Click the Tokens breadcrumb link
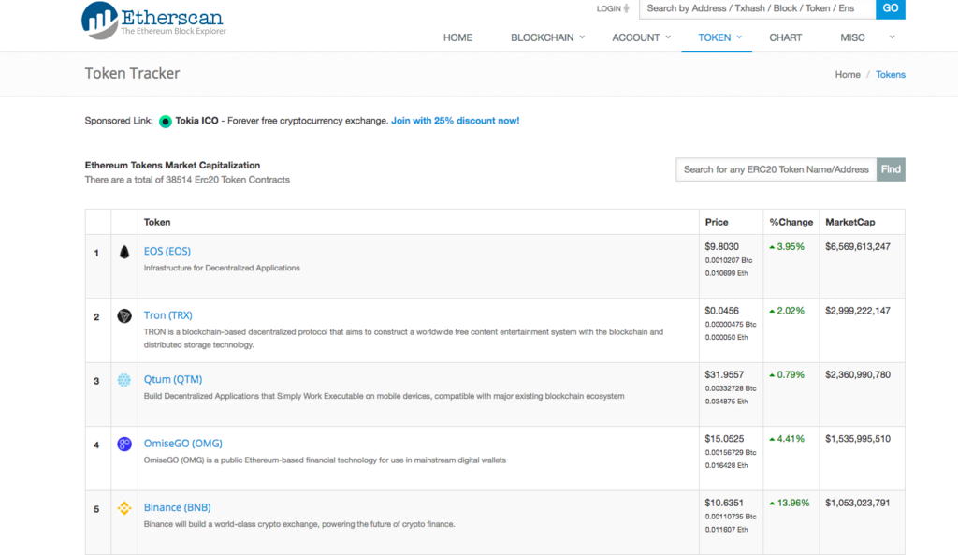 [891, 75]
